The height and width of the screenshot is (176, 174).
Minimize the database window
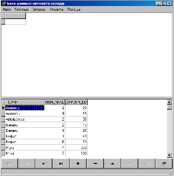tap(158, 3)
